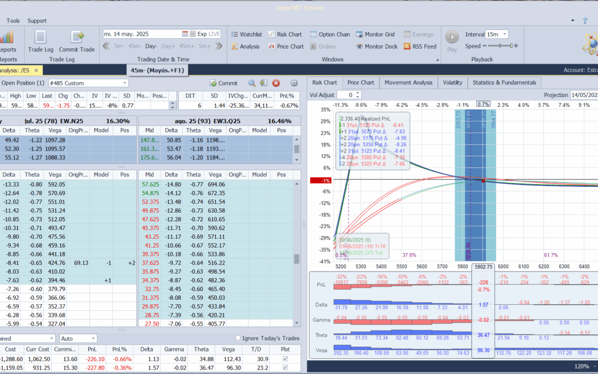Open the RSS Feed window
The image size is (598, 374).
(420, 47)
